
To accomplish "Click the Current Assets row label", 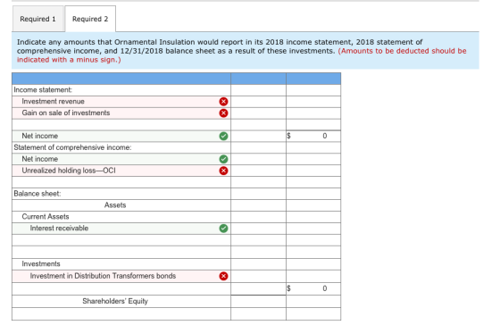I will pyautogui.click(x=46, y=217).
